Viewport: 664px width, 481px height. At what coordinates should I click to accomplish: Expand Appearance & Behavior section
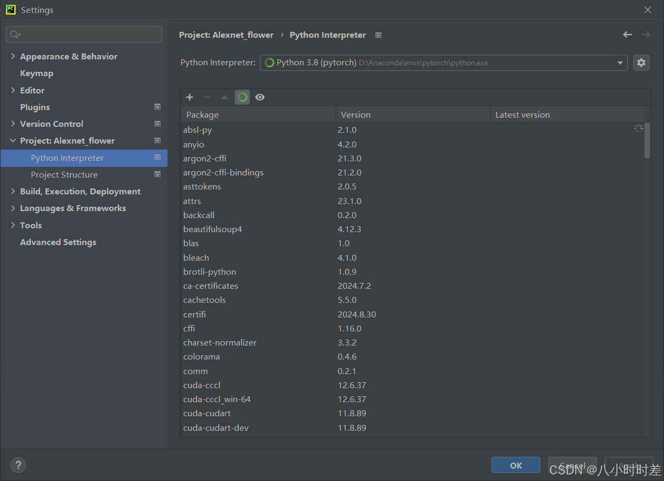coord(13,56)
